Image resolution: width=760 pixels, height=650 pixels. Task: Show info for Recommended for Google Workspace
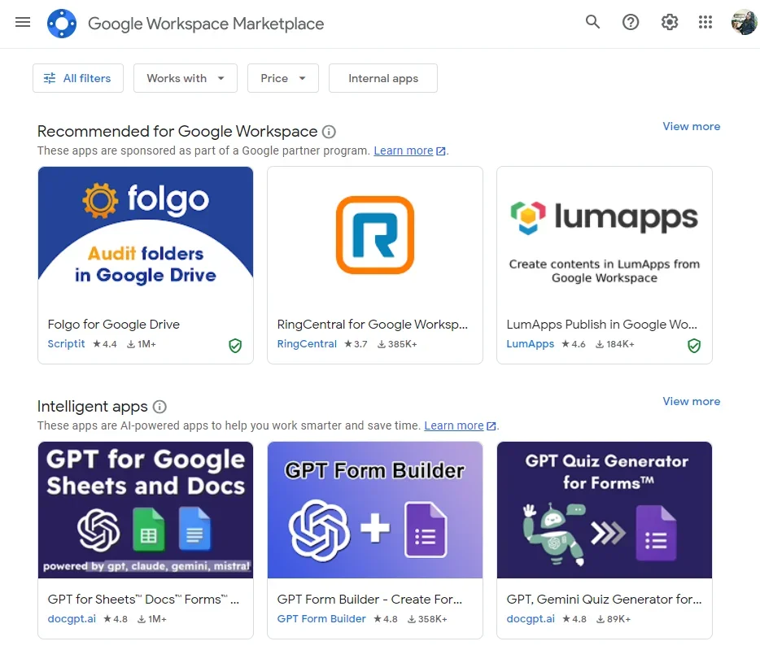pos(329,132)
